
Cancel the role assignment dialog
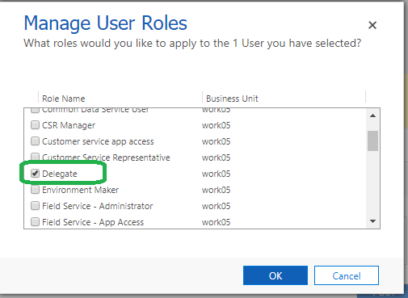pos(347,275)
